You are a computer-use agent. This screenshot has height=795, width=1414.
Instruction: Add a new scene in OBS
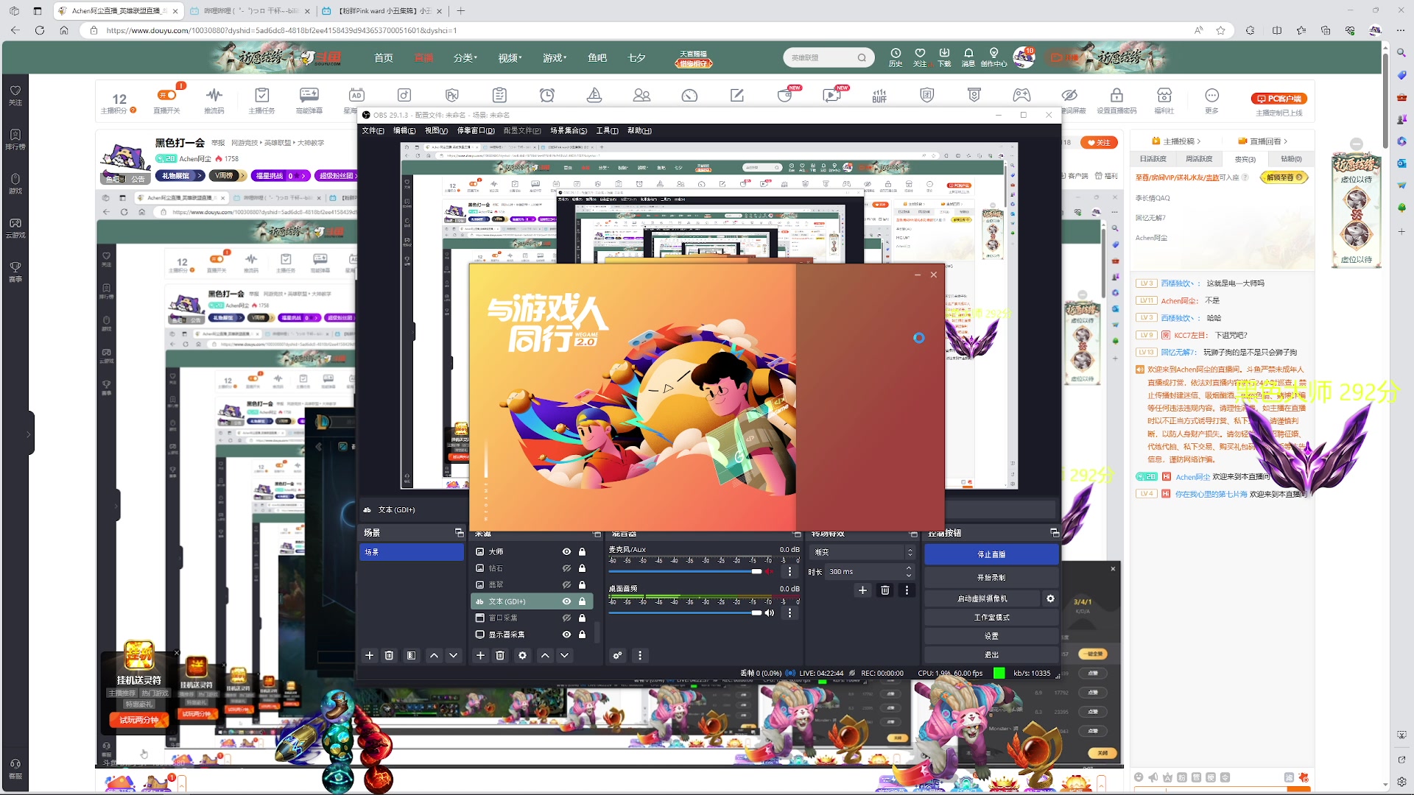pos(370,655)
